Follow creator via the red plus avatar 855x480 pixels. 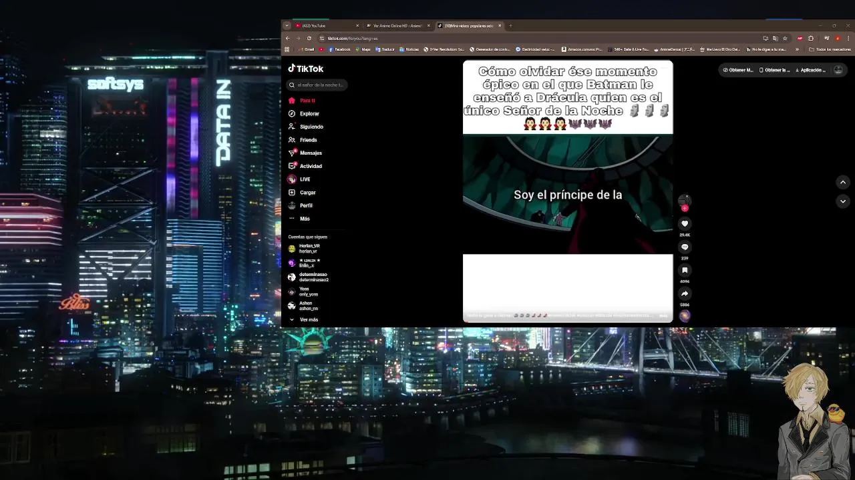coord(685,208)
